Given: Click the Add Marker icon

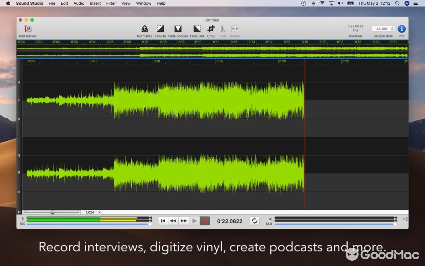Looking at the screenshot, I should (x=27, y=29).
